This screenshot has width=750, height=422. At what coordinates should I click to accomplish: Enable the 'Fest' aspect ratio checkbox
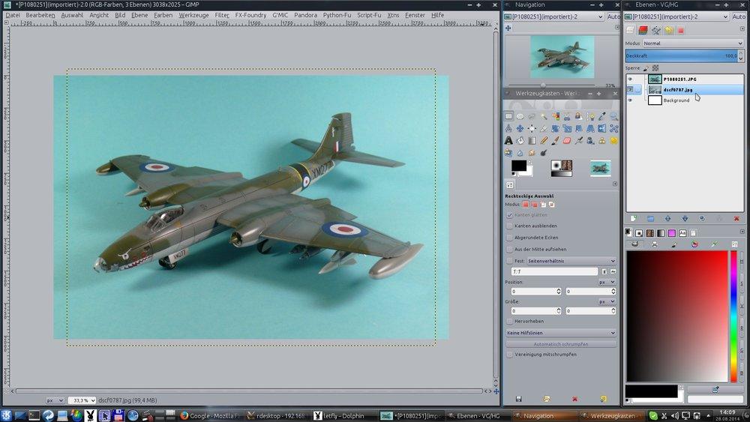tap(509, 261)
